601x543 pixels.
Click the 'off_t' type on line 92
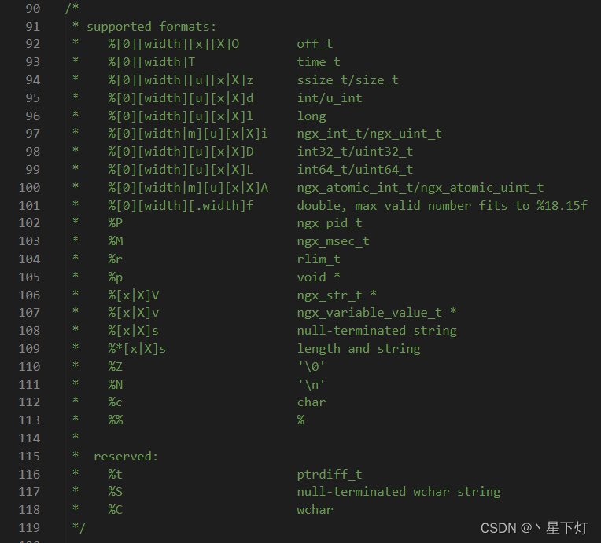point(315,44)
